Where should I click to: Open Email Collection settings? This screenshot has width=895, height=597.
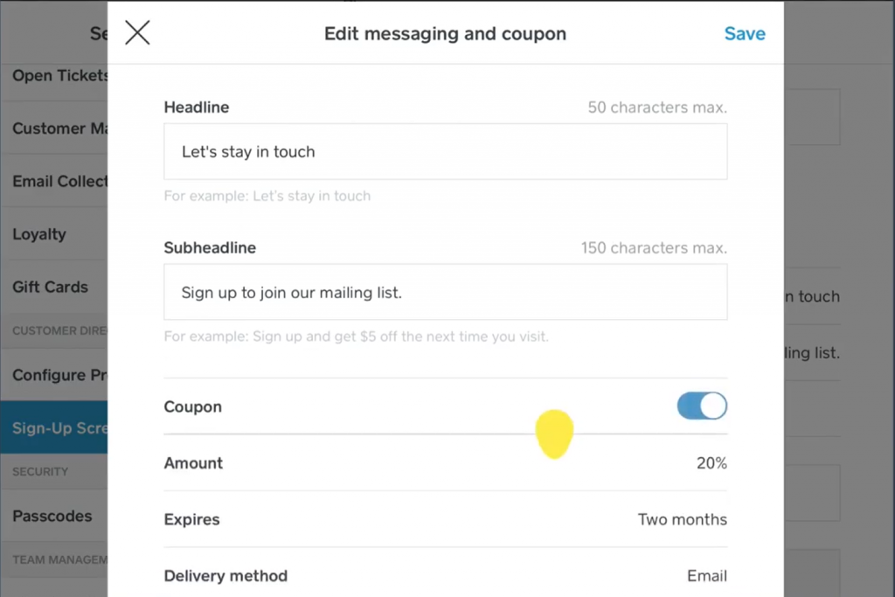coord(52,181)
